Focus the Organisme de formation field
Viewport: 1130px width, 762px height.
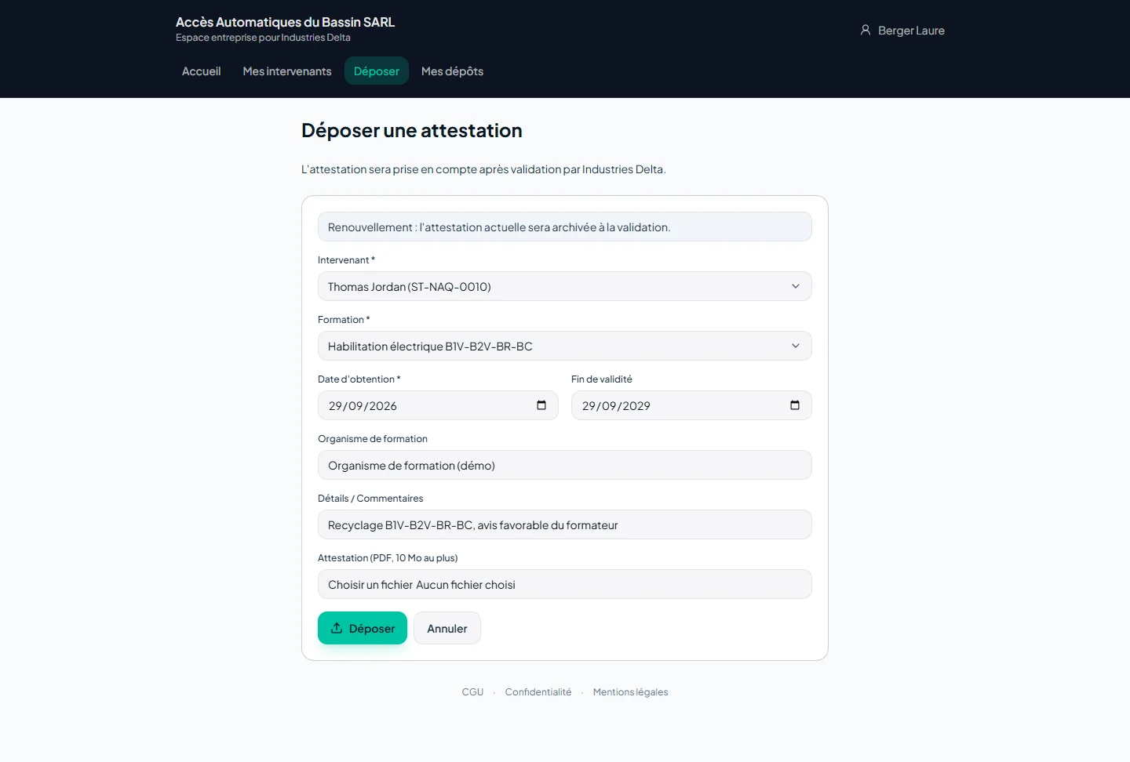coord(565,465)
